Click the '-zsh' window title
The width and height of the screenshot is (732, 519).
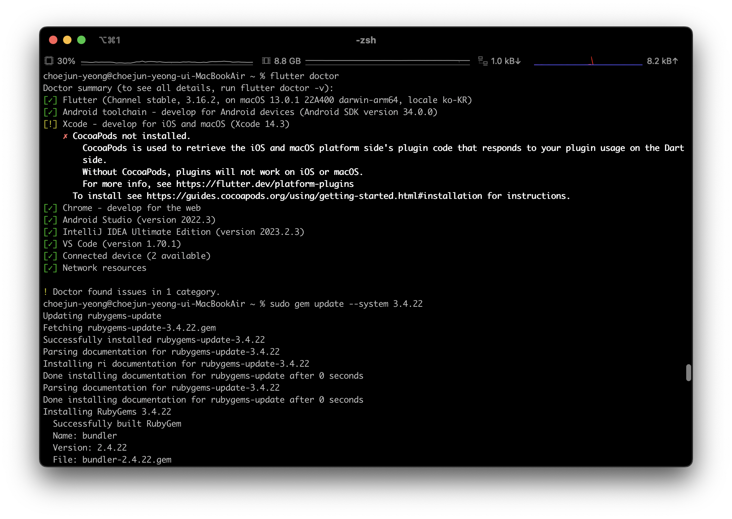366,40
